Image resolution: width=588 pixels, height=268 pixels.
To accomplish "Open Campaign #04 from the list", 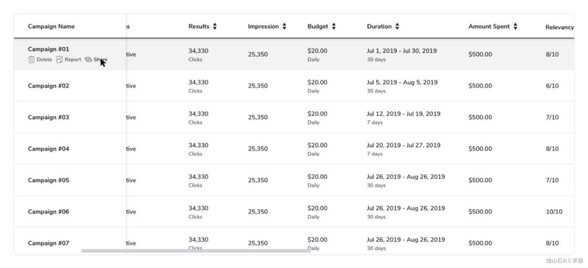I will tap(49, 148).
